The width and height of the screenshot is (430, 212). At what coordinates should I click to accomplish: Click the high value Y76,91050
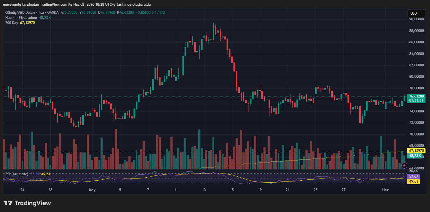pyautogui.click(x=88, y=13)
